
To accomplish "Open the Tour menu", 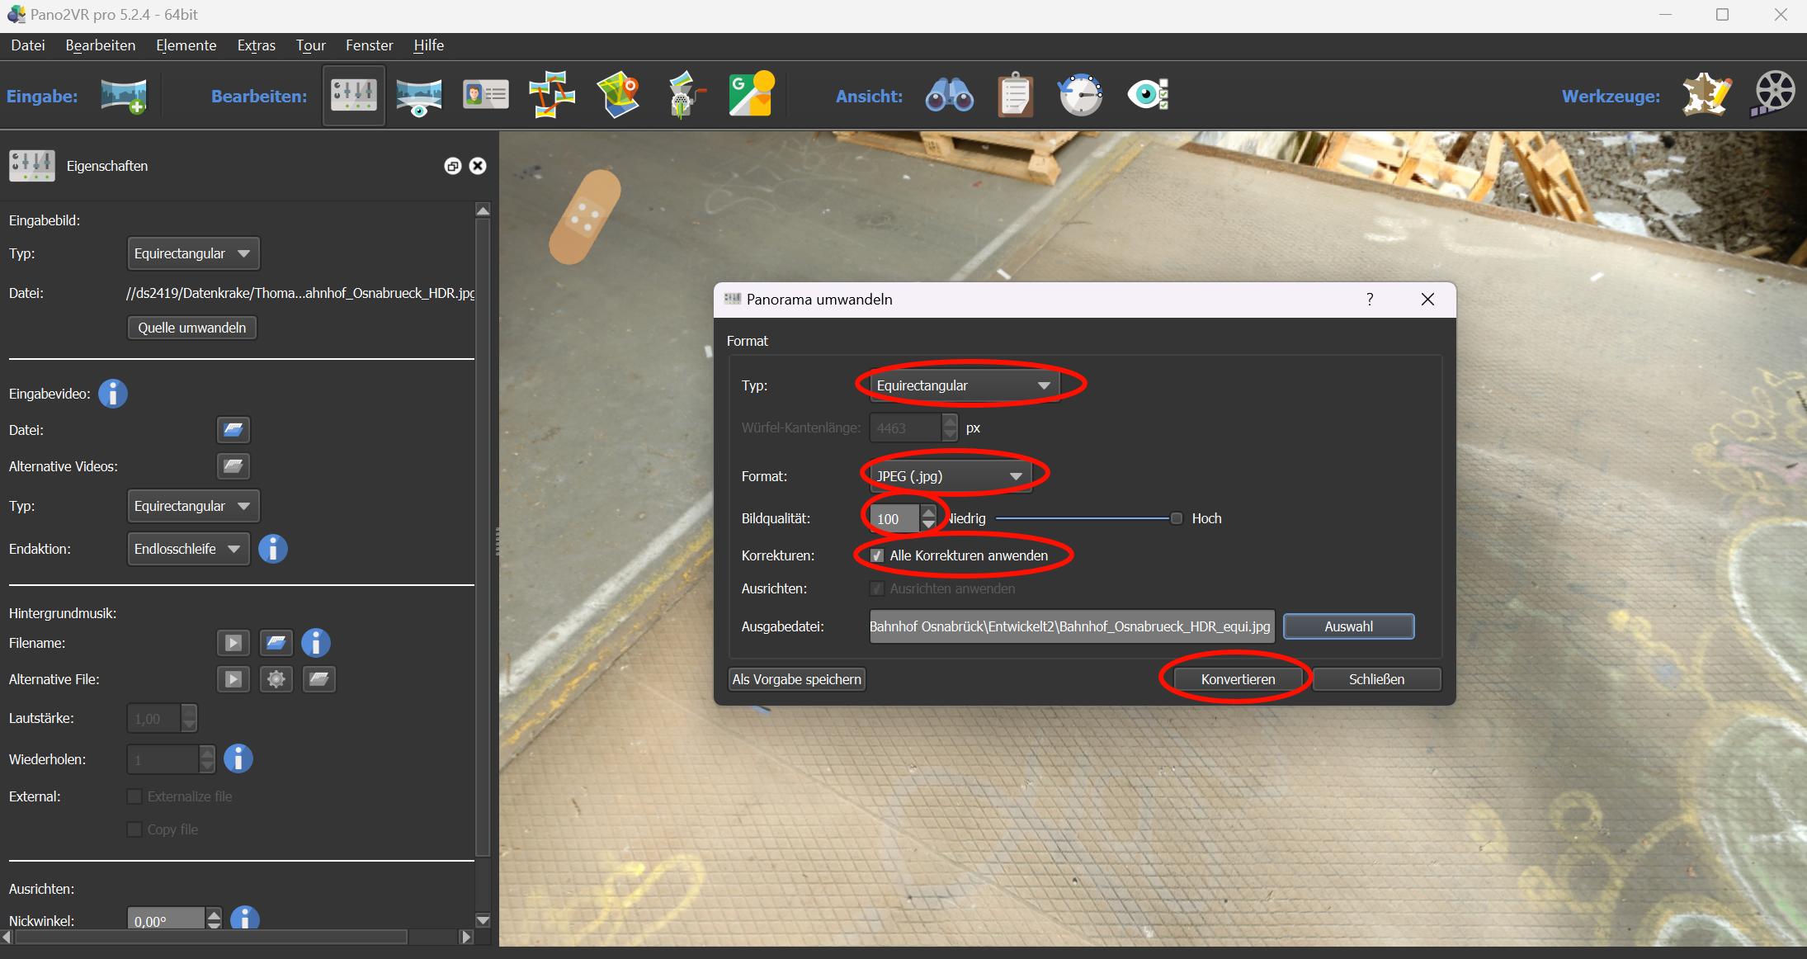I will click(311, 45).
